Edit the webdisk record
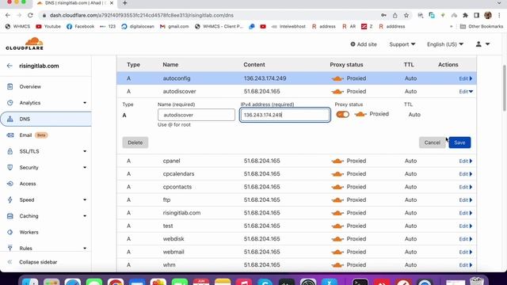Image resolution: width=507 pixels, height=285 pixels. pos(466,239)
